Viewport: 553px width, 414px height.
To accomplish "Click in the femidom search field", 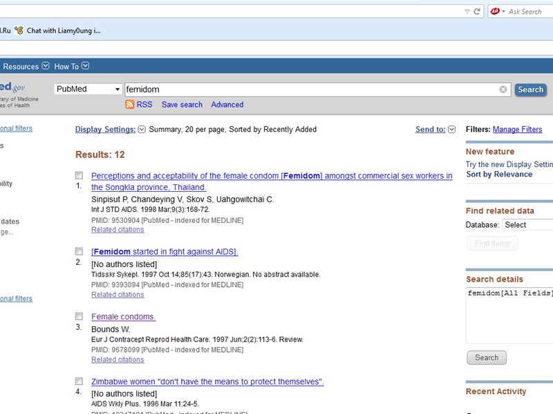I will pos(311,90).
